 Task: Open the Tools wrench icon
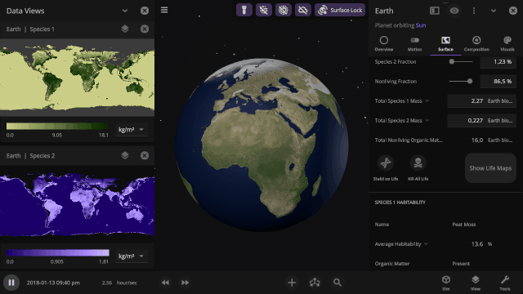[x=505, y=283]
